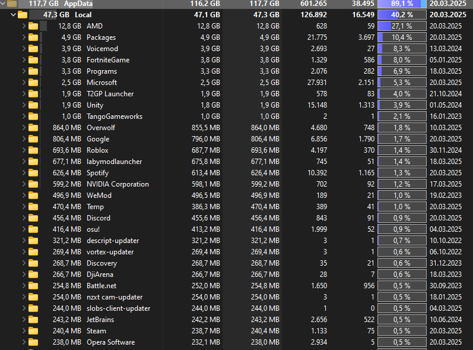Collapse the Local folder tree node

point(13,14)
